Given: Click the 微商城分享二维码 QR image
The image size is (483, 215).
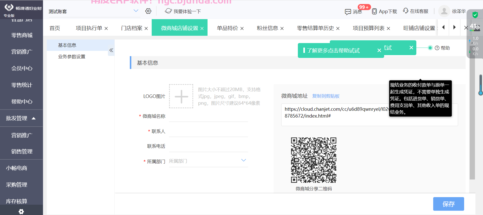Looking at the screenshot, I should pos(313,160).
